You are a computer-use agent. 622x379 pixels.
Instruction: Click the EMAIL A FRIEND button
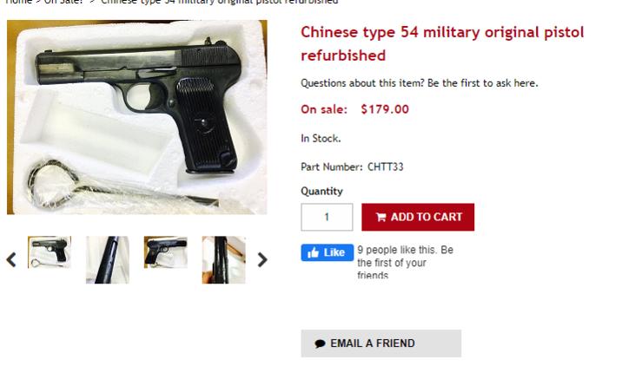tap(380, 343)
